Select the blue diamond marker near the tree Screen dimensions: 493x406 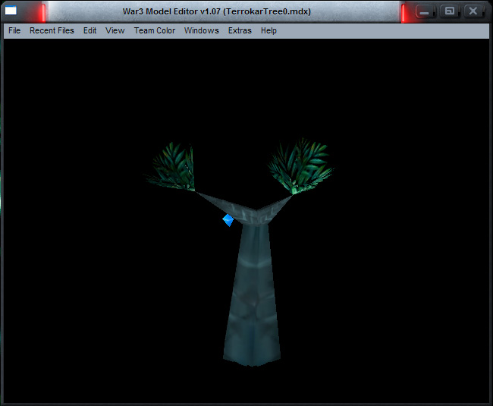coord(228,220)
